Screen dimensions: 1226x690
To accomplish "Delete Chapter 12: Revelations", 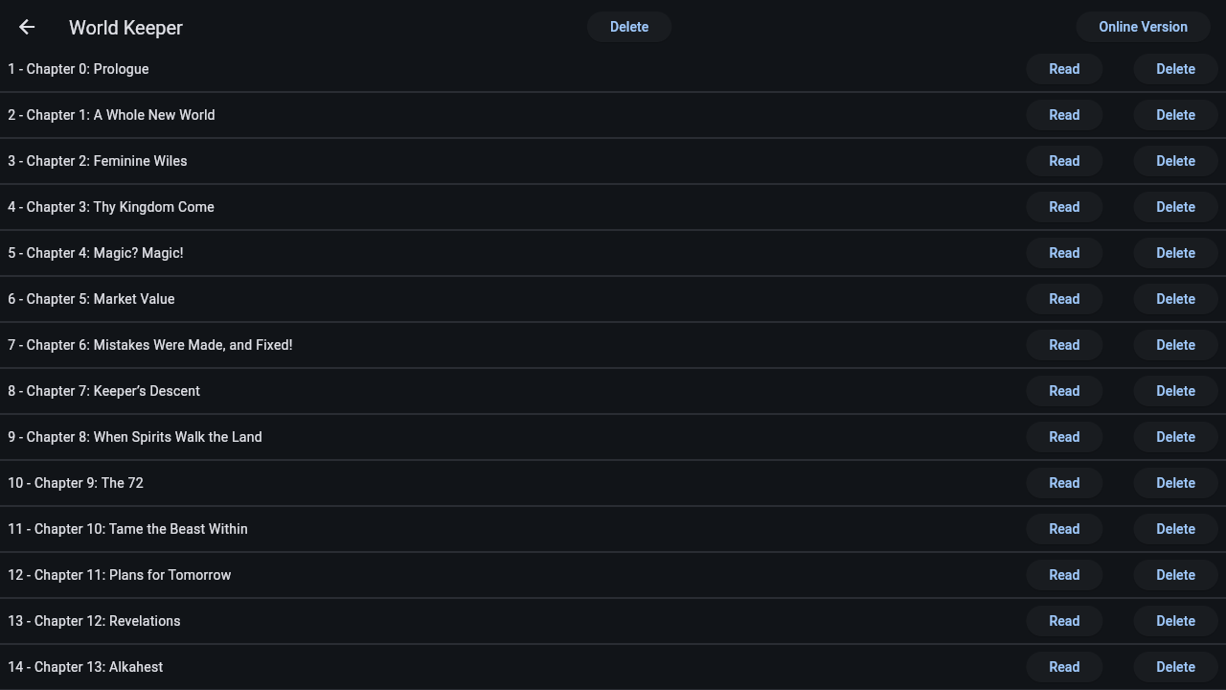I will point(1175,621).
